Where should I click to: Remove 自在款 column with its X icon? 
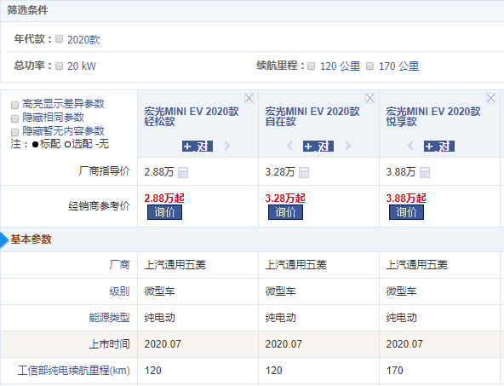369,98
